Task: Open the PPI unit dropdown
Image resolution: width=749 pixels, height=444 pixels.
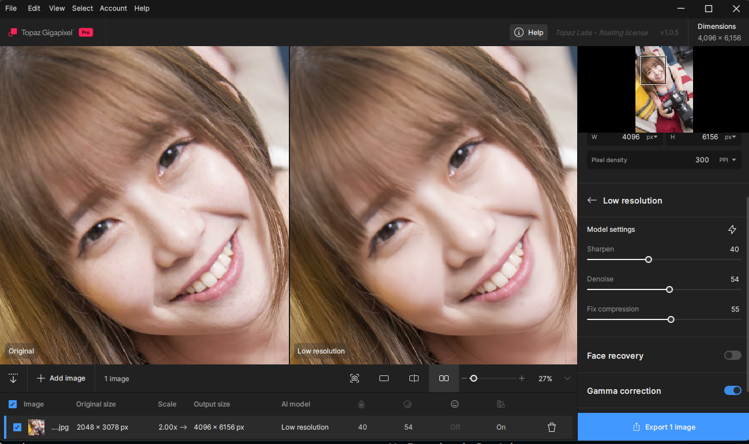Action: 728,160
